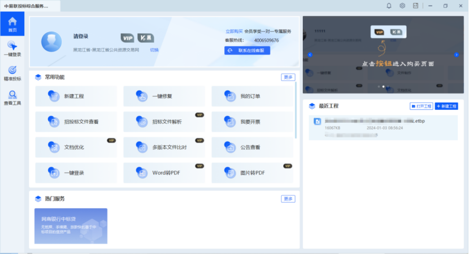Screen dimensions: 469x254
Task: Click the notification bell icon
Action: pos(389,6)
